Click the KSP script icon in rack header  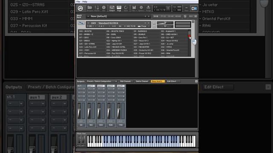point(185,16)
